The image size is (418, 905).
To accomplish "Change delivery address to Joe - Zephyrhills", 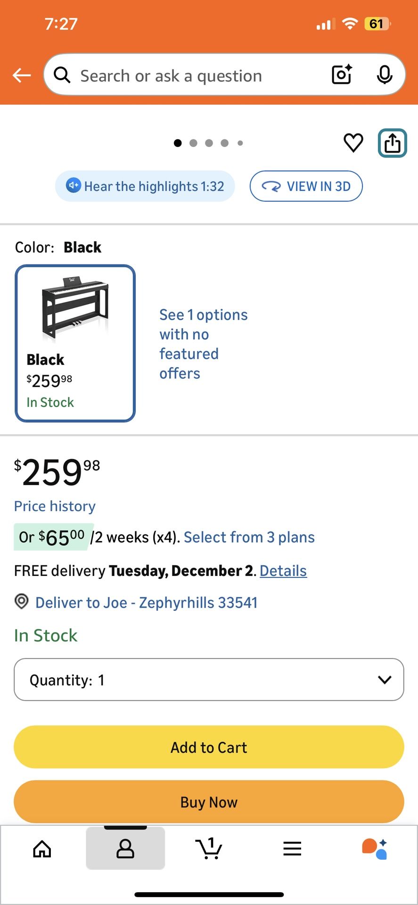I will click(146, 603).
